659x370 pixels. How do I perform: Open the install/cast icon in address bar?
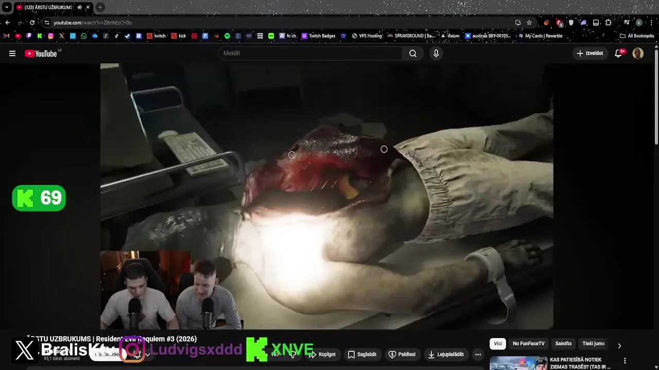518,23
